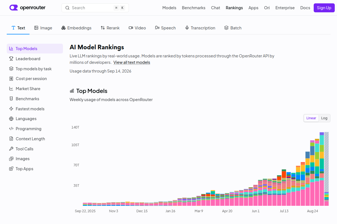Switch chart scale to Linear
Image resolution: width=337 pixels, height=224 pixels.
pyautogui.click(x=311, y=118)
